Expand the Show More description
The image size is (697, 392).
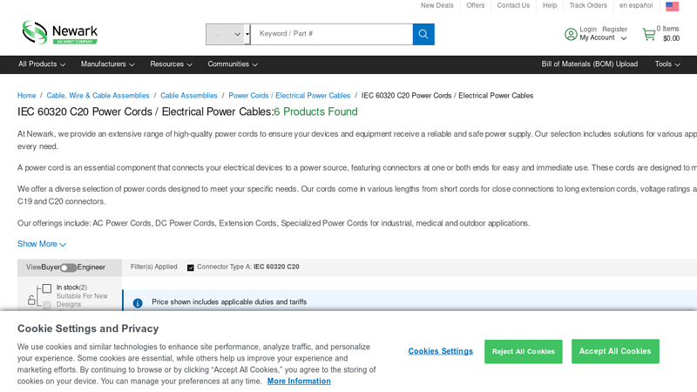[41, 244]
